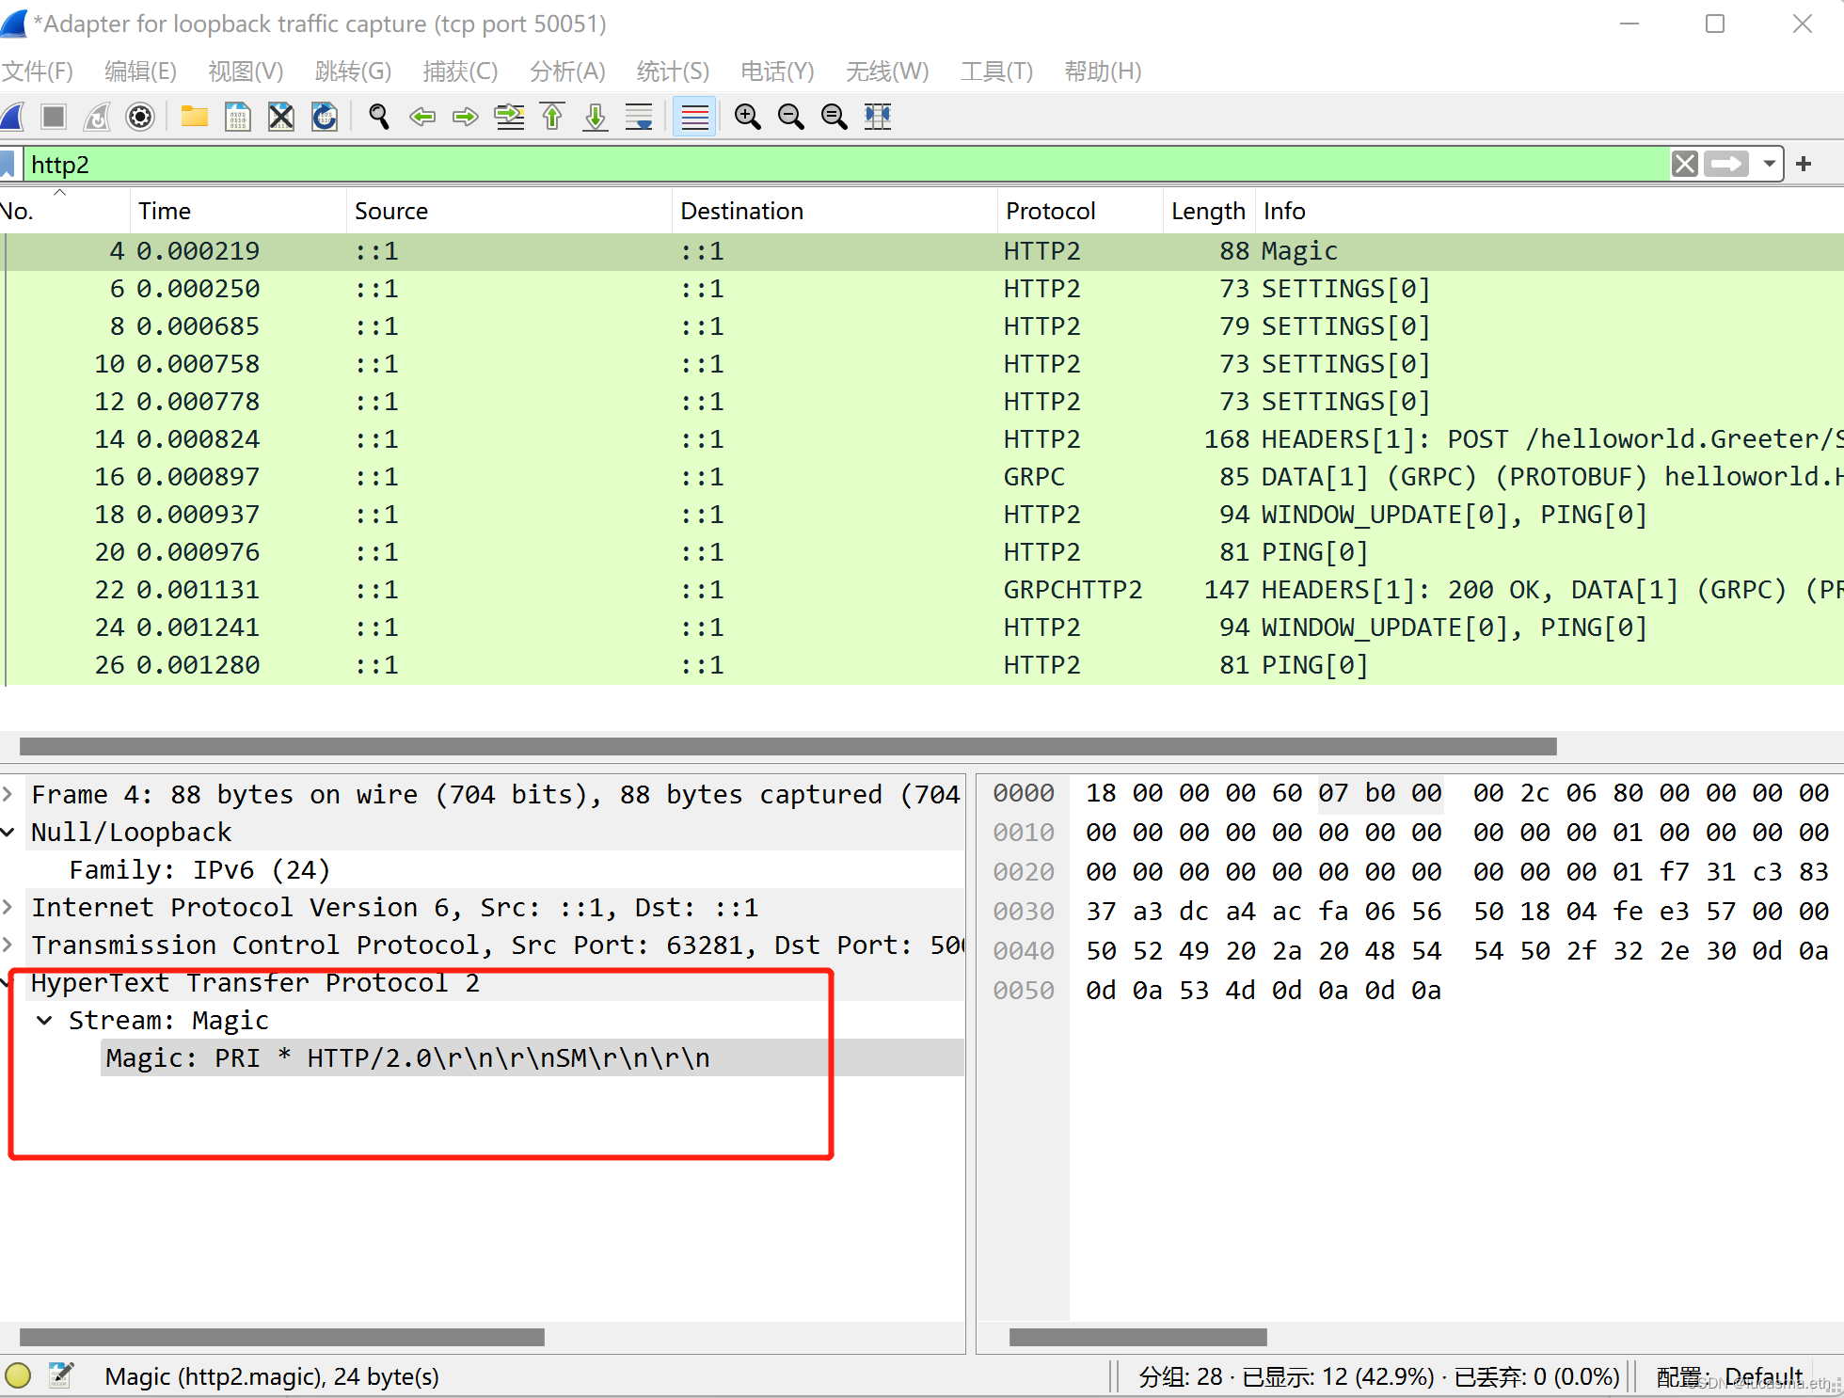Screen dimensions: 1844x1398
Task: Open the 分析(A) menu
Action: (567, 71)
